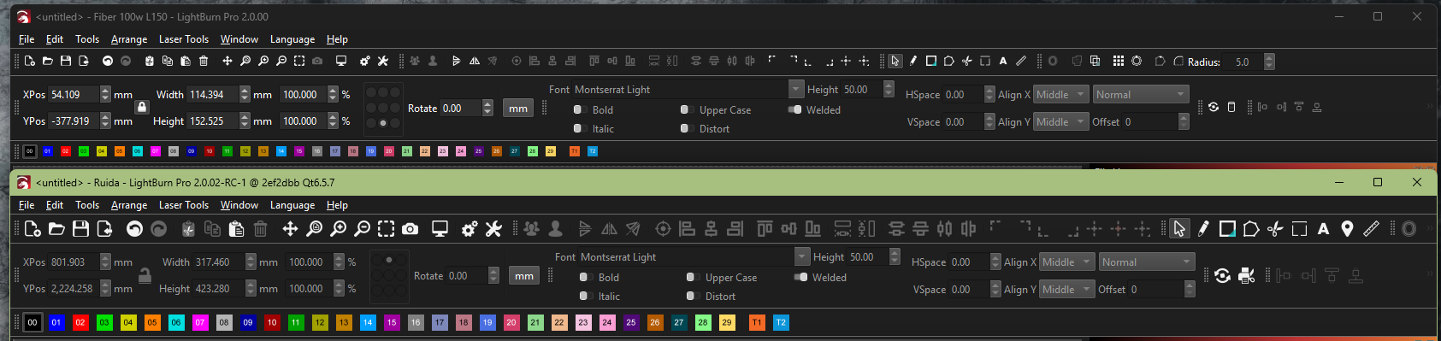Select Polygon tool in Ruida window
The image size is (1441, 341).
1251,228
